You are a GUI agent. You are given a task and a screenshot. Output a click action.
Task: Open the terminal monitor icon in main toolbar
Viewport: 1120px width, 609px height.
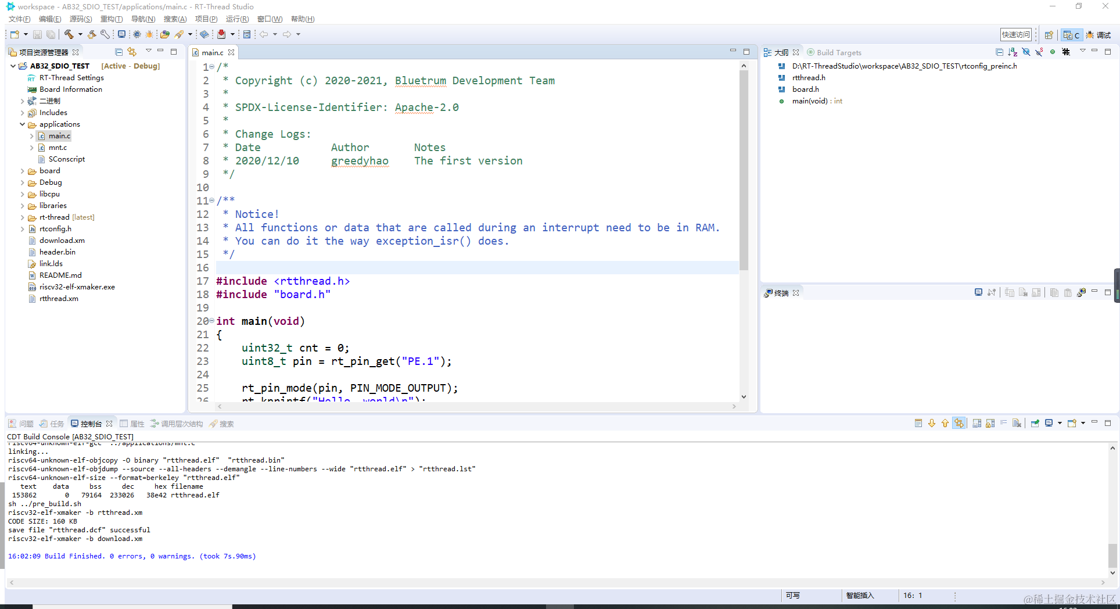(121, 34)
